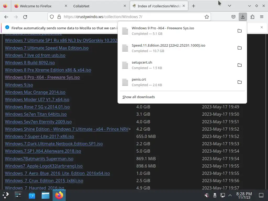Save page to Pocket
The image size is (268, 201).
coord(233,17)
